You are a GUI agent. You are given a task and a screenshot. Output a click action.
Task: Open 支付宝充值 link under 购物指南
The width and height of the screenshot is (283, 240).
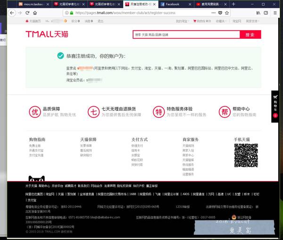36,155
